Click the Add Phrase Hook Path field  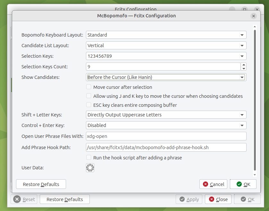(x=166, y=148)
